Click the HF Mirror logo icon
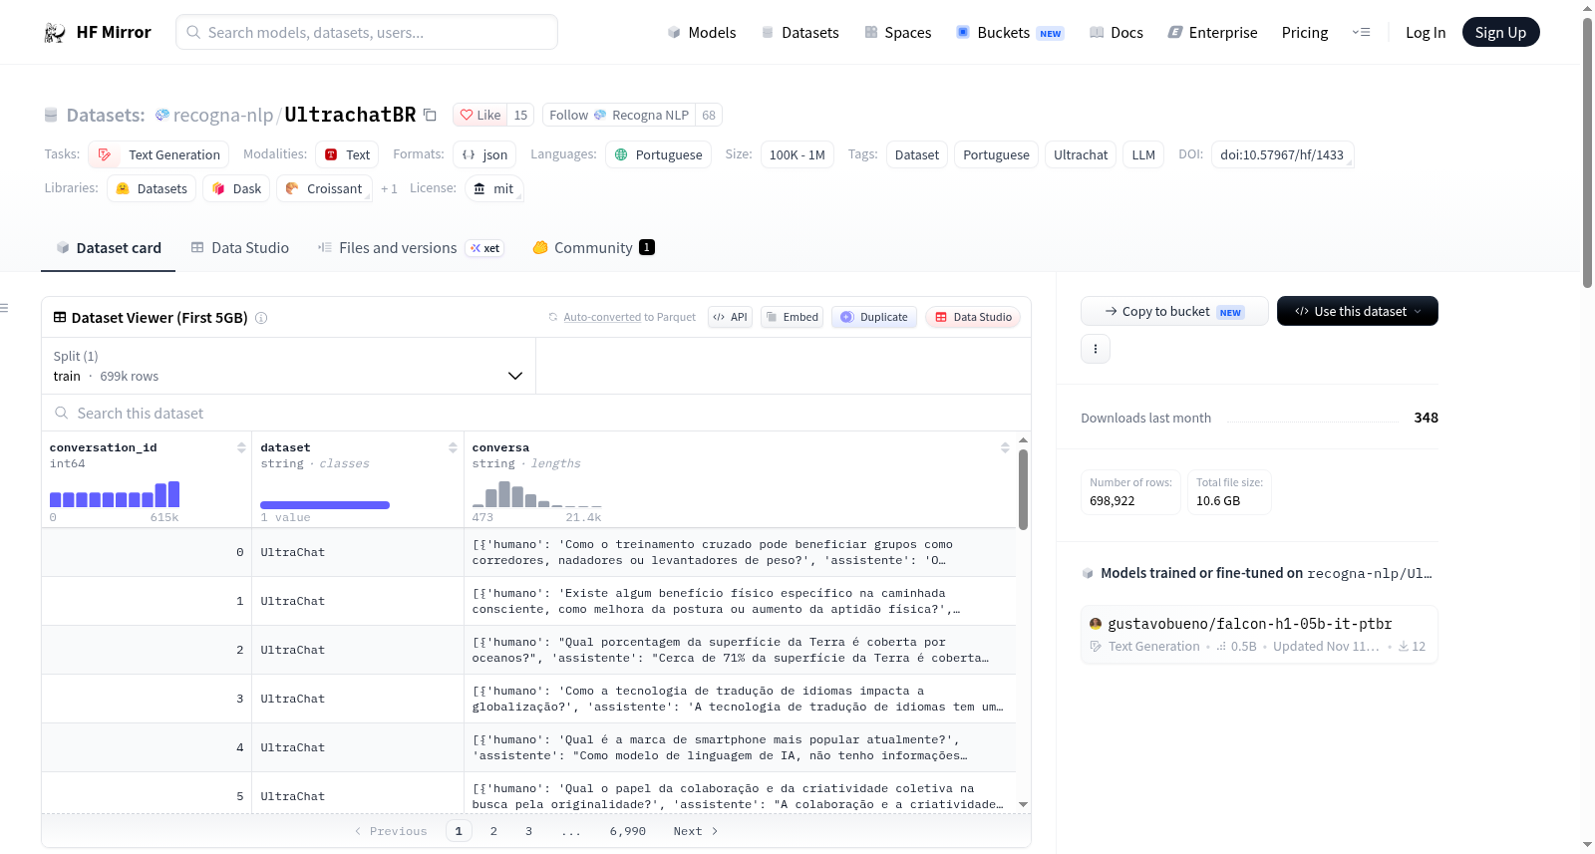This screenshot has height=854, width=1595. [x=55, y=33]
